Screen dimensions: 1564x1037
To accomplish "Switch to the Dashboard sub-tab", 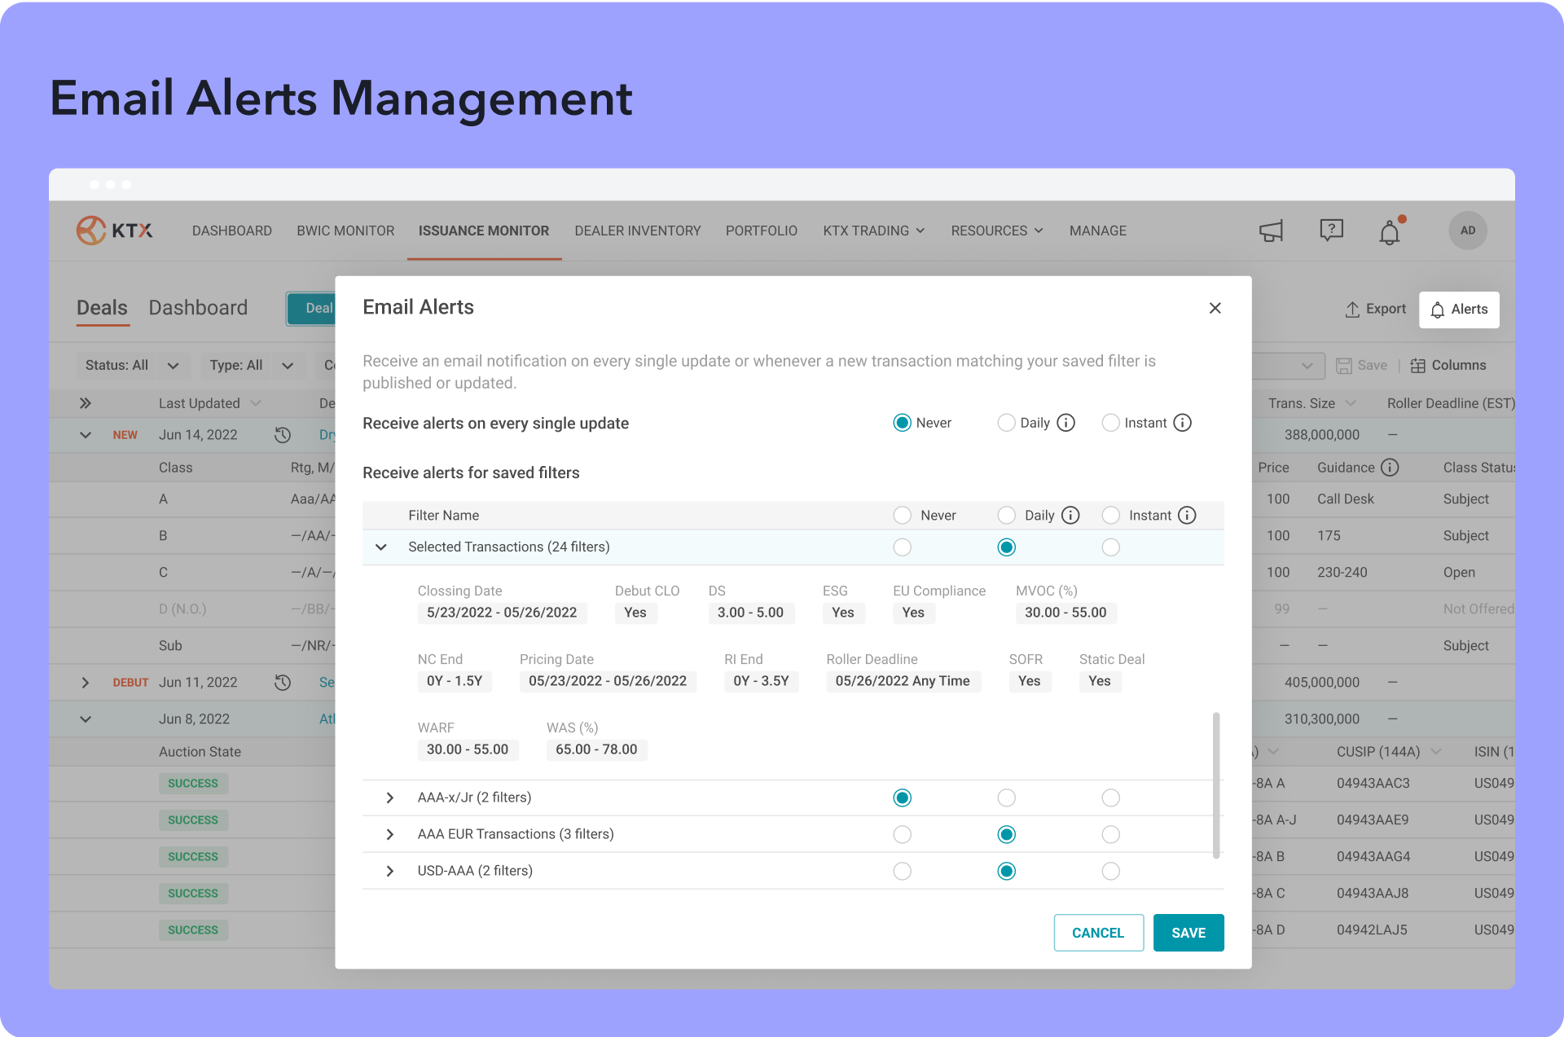I will pos(198,308).
